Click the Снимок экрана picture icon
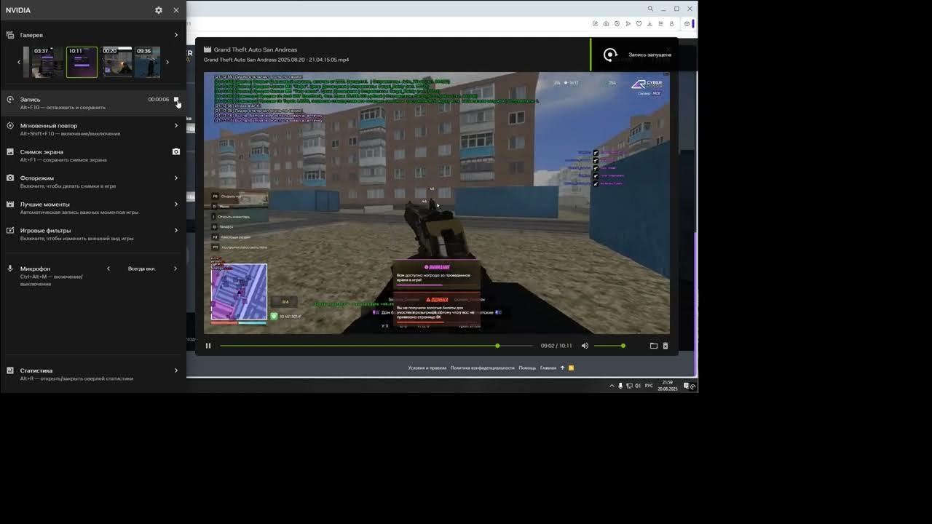Image resolution: width=932 pixels, height=524 pixels. 10,152
